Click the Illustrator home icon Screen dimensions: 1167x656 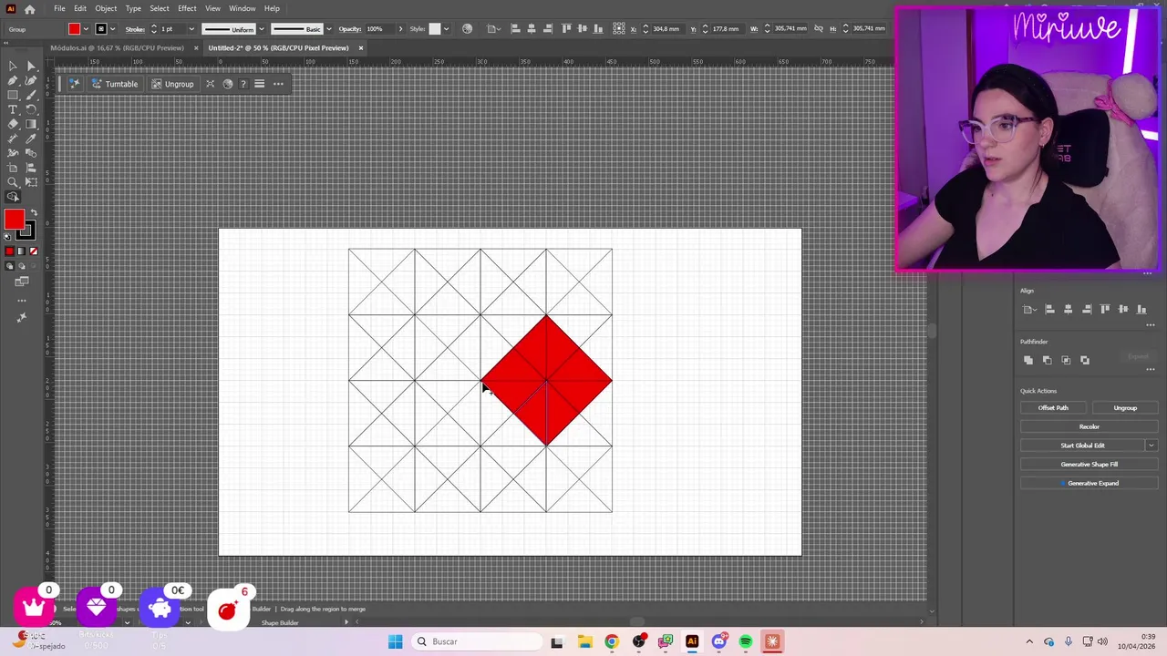coord(29,8)
